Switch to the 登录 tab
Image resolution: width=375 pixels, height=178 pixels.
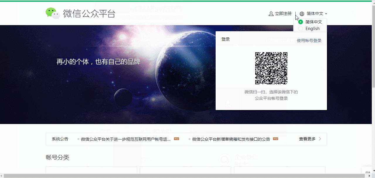coord(226,39)
